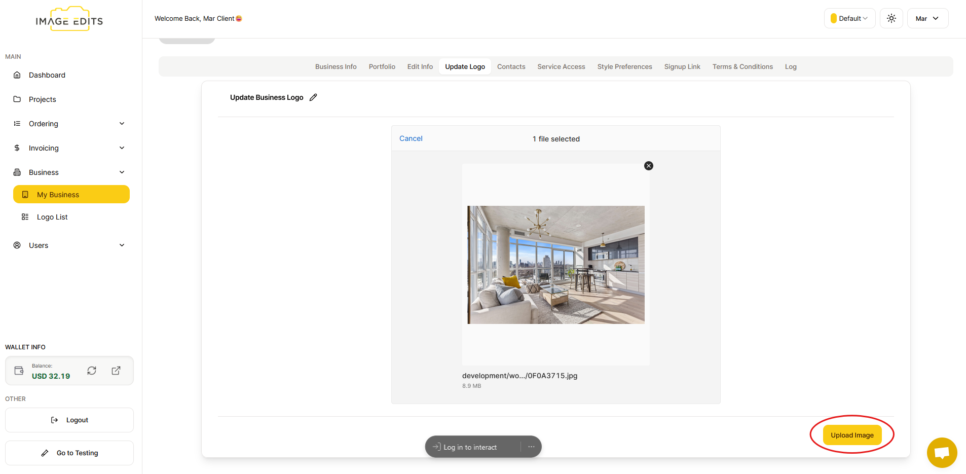The image size is (966, 474).
Task: Switch to the Style Preferences tab
Action: (624, 66)
